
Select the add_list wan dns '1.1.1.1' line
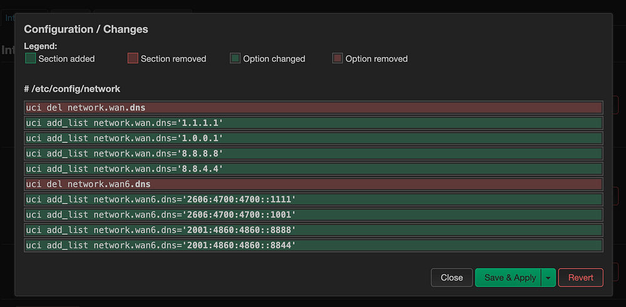coord(313,123)
